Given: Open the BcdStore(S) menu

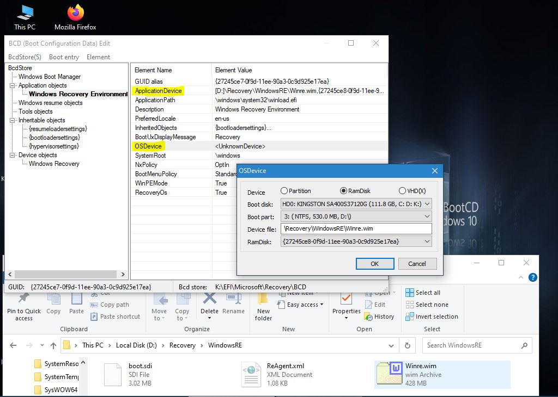Looking at the screenshot, I should 25,57.
